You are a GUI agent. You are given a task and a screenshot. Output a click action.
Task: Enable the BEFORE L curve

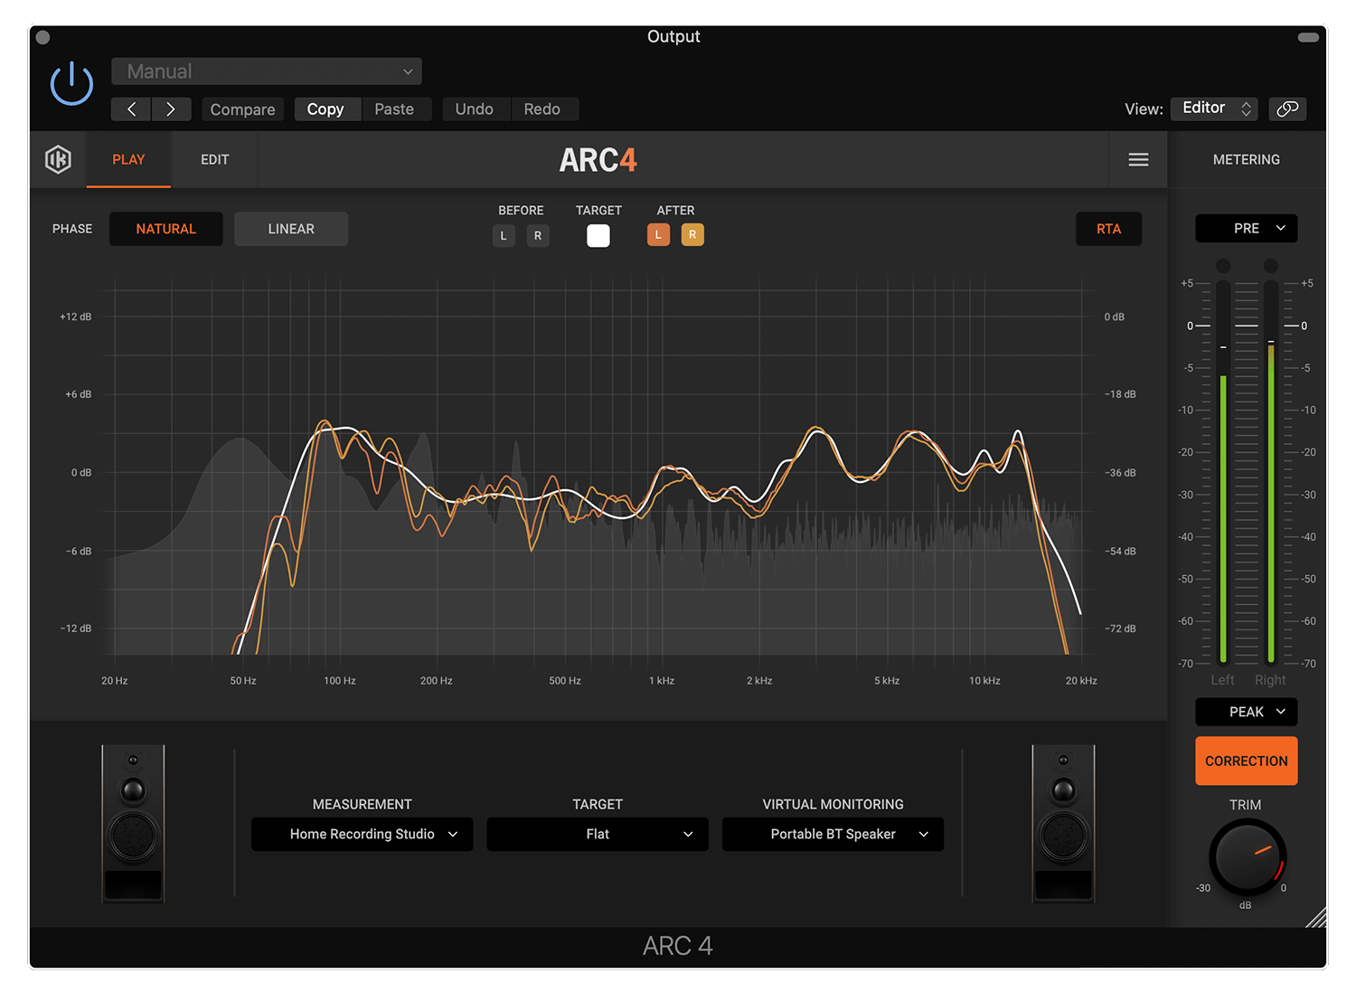pos(504,235)
